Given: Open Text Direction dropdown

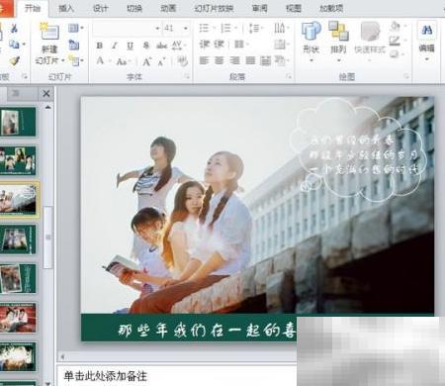Looking at the screenshot, I should [x=281, y=28].
